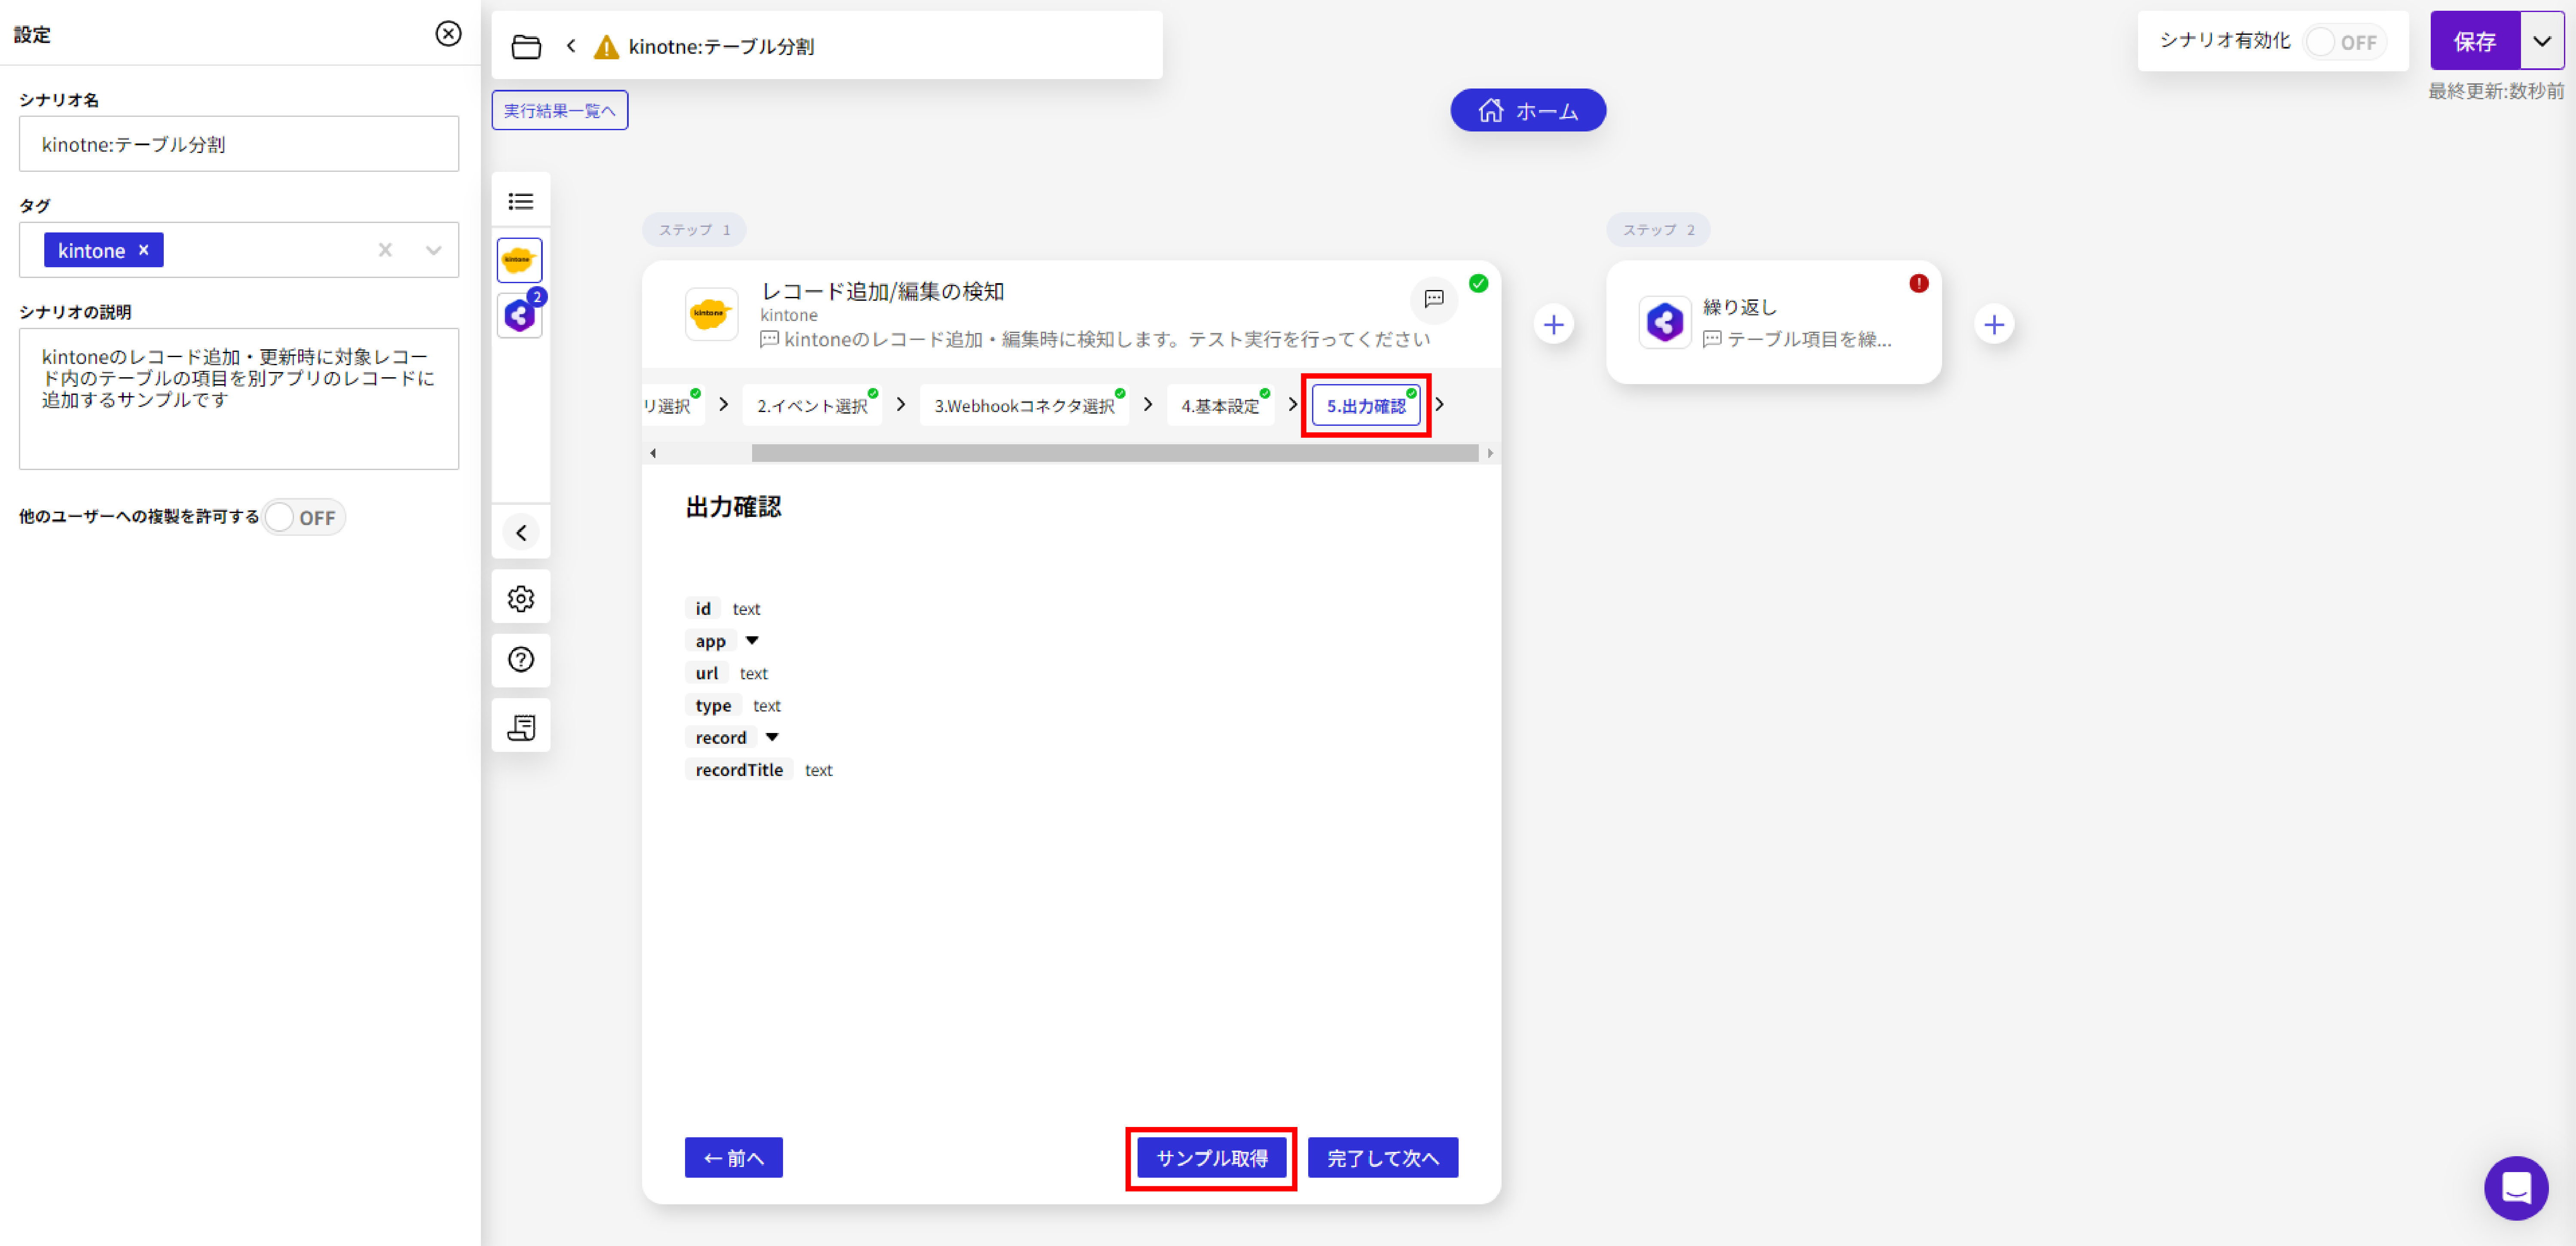Expand the record output field
Viewport: 2576px width, 1246px height.
[x=772, y=737]
